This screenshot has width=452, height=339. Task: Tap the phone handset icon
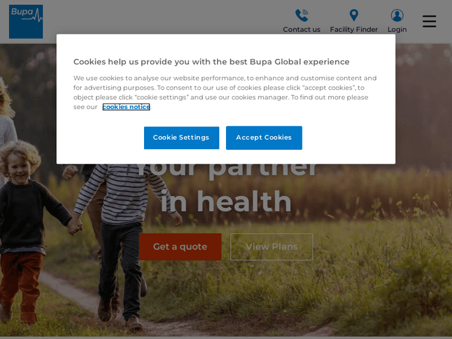point(301,15)
